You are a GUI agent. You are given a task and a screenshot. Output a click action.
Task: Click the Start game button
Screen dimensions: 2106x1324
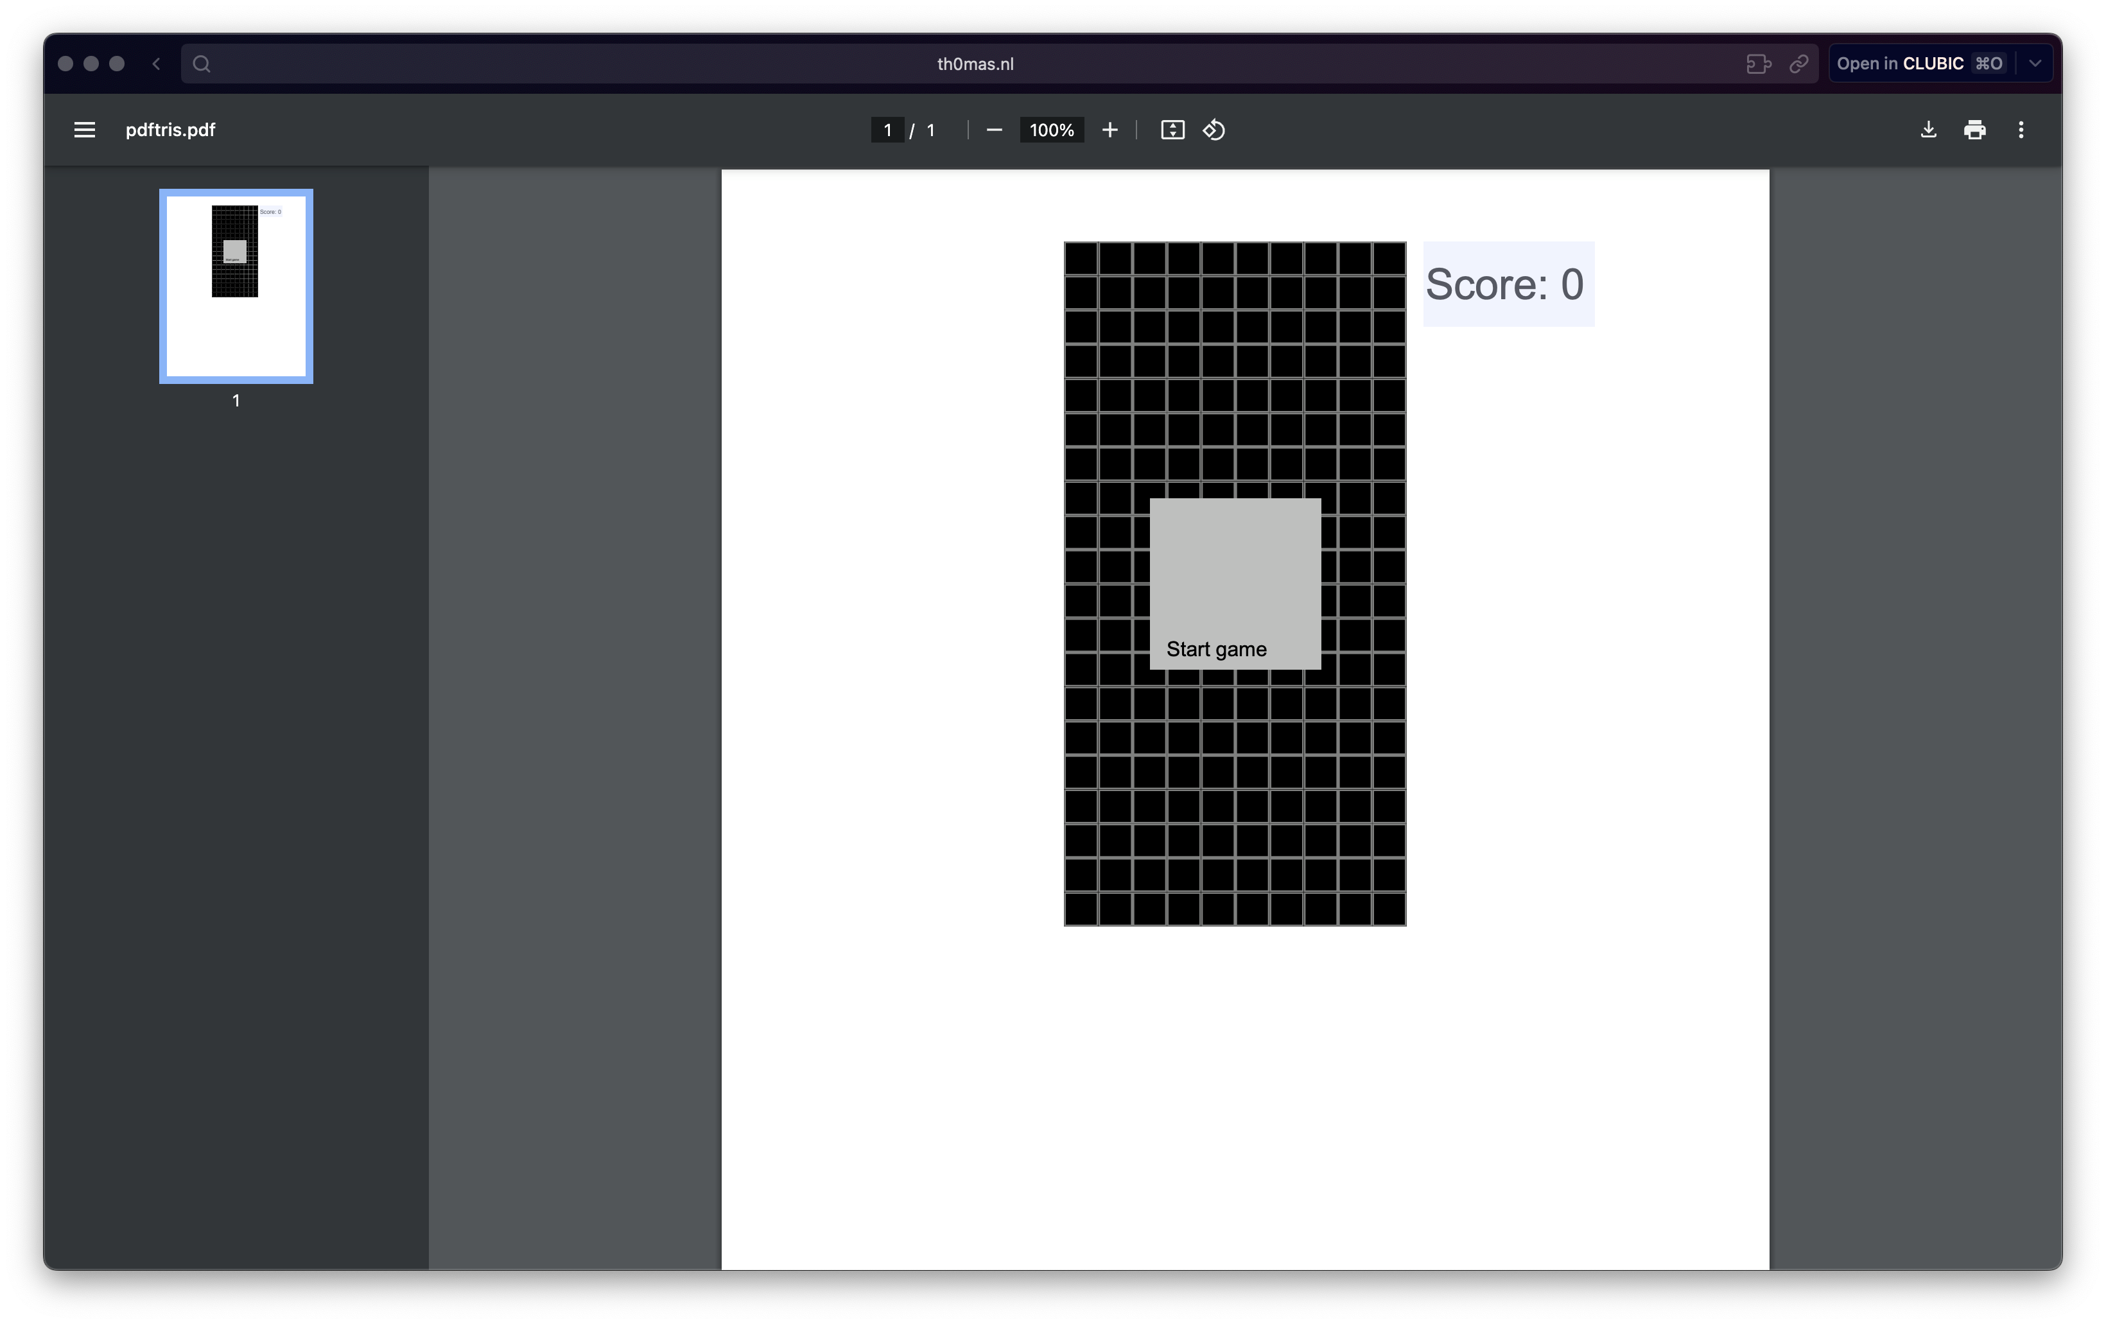[x=1234, y=583]
